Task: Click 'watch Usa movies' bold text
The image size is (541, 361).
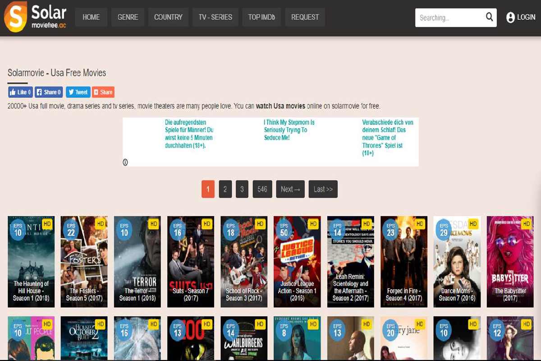Action: pyautogui.click(x=281, y=106)
